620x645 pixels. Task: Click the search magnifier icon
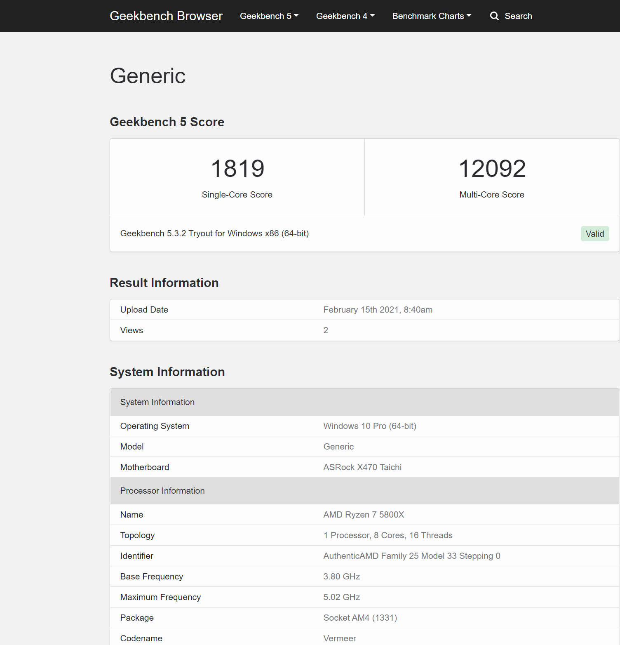pos(494,16)
